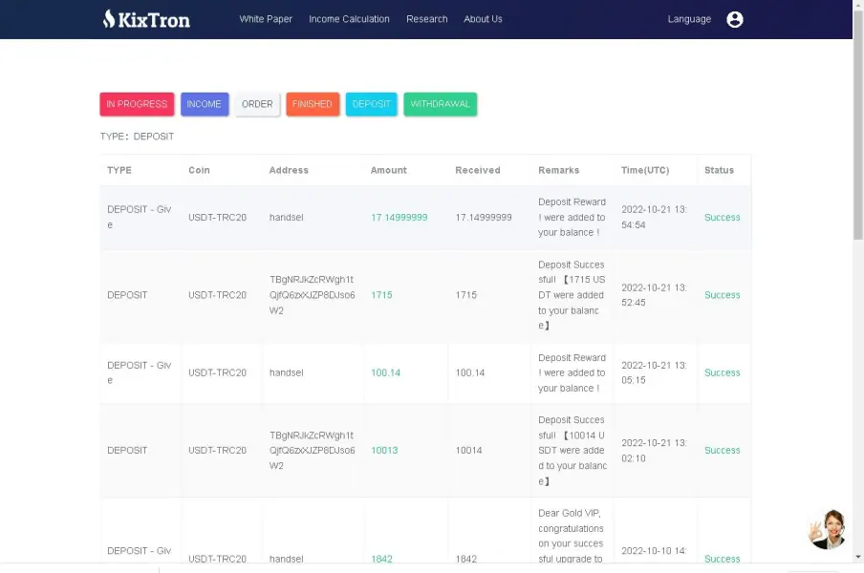The image size is (864, 573).
Task: View WITHDRAWAL records
Action: coord(440,104)
